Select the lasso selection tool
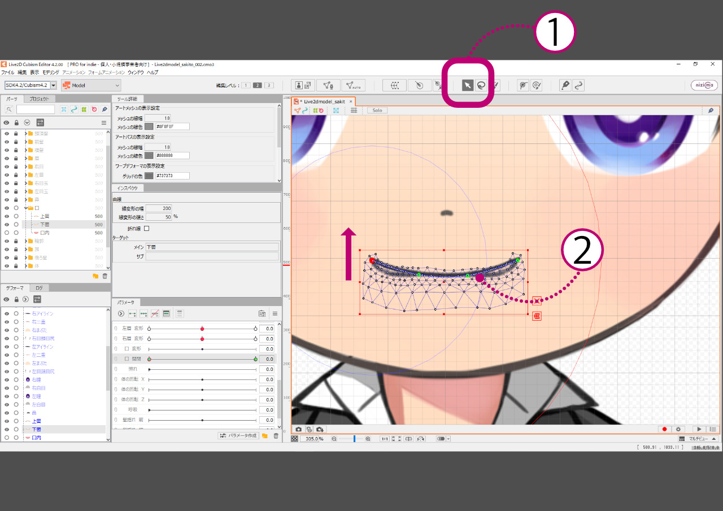The height and width of the screenshot is (511, 723). pos(481,85)
